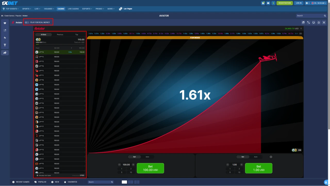Switch to the Top bets tab
This screenshot has height=186, width=330.
click(77, 35)
